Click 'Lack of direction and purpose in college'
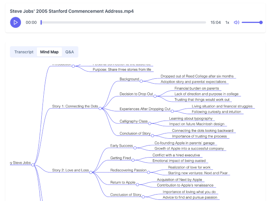272x201 pixels. coord(207,94)
